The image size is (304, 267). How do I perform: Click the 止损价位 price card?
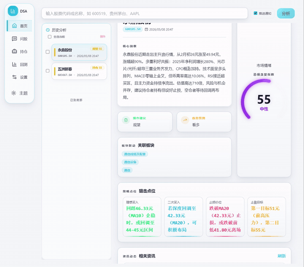225,217
